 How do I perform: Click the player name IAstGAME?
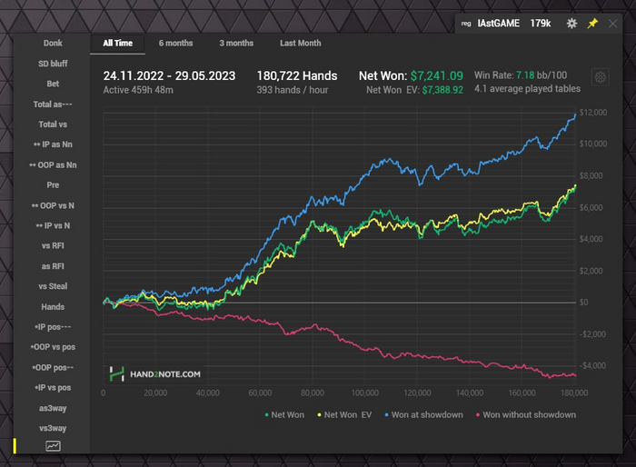(499, 24)
